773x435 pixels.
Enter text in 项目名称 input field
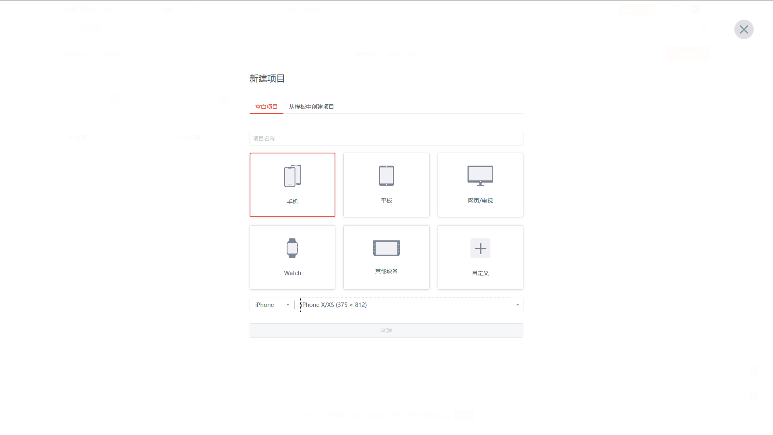click(386, 138)
